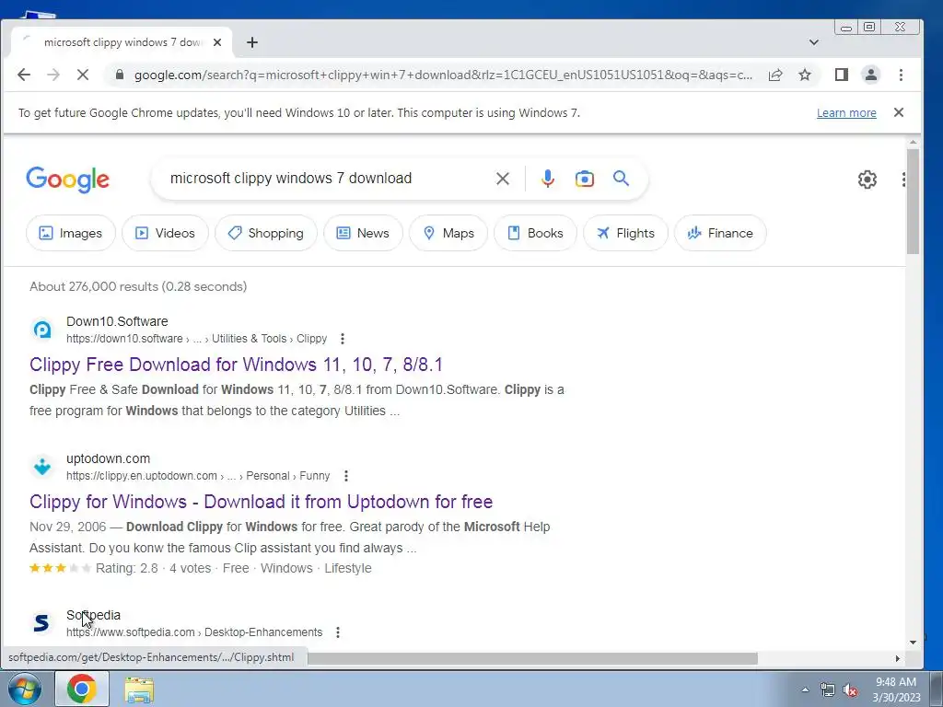Click the Softpedia site name
Viewport: 943px width, 707px height.
coord(93,615)
